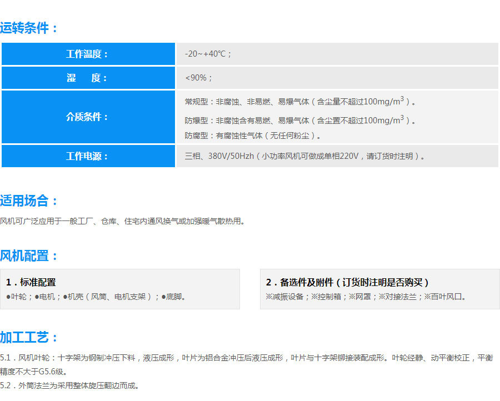Click the 2．备选件及附件 box title

click(347, 282)
